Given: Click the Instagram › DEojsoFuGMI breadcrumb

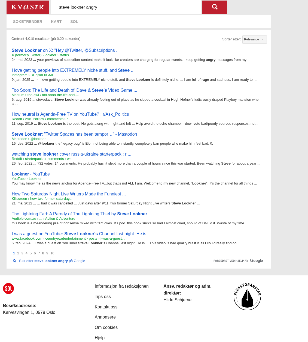Looking at the screenshot, I should click(32, 75).
